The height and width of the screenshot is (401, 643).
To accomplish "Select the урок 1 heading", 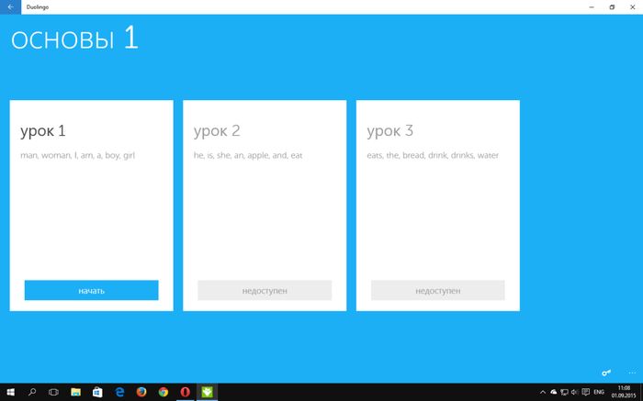I will [x=43, y=131].
